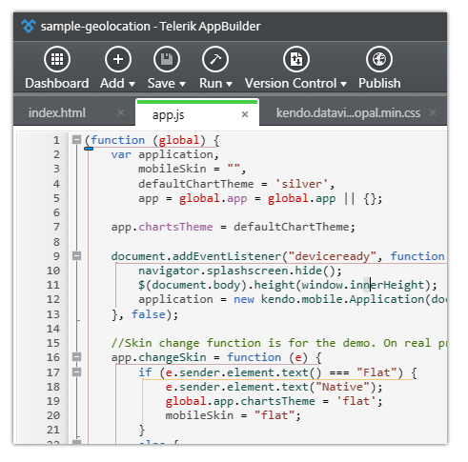The image size is (468, 462).
Task: Click the Add plus icon
Action: 118,59
